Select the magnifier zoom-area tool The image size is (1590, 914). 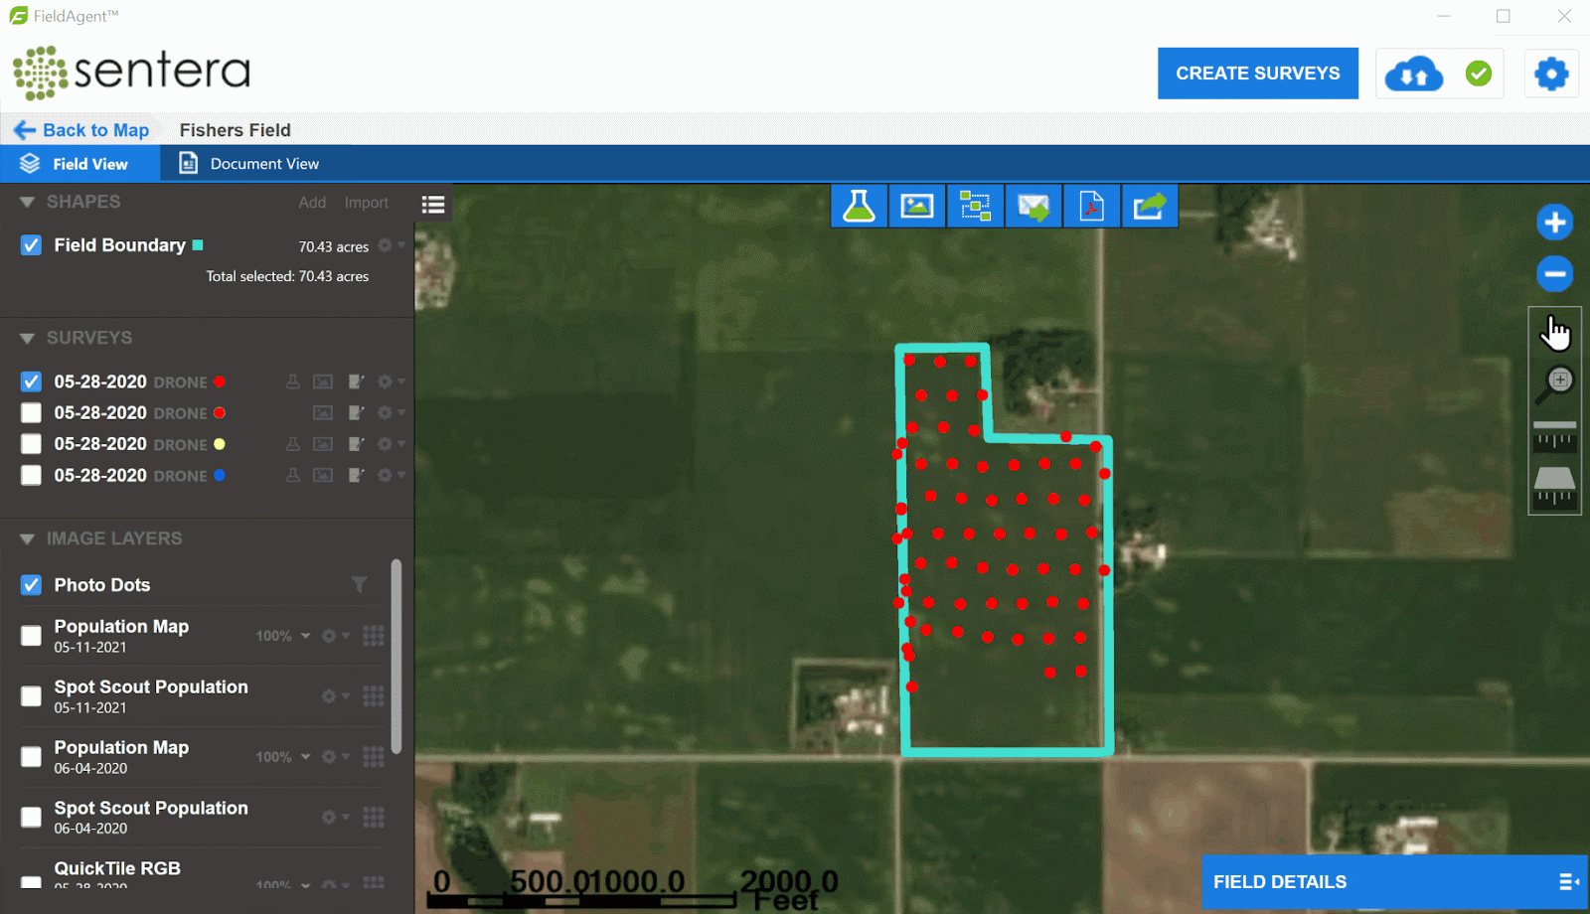[1554, 383]
